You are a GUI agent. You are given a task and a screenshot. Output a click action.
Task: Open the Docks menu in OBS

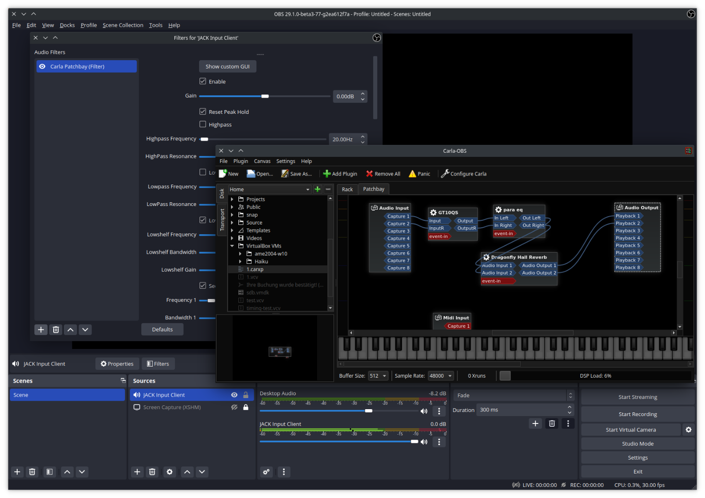pos(67,25)
